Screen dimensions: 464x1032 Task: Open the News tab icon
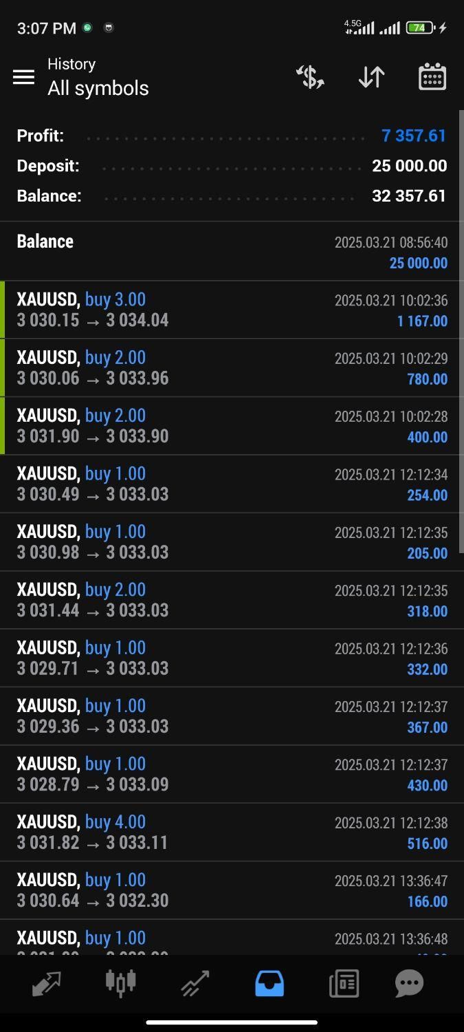tap(344, 984)
